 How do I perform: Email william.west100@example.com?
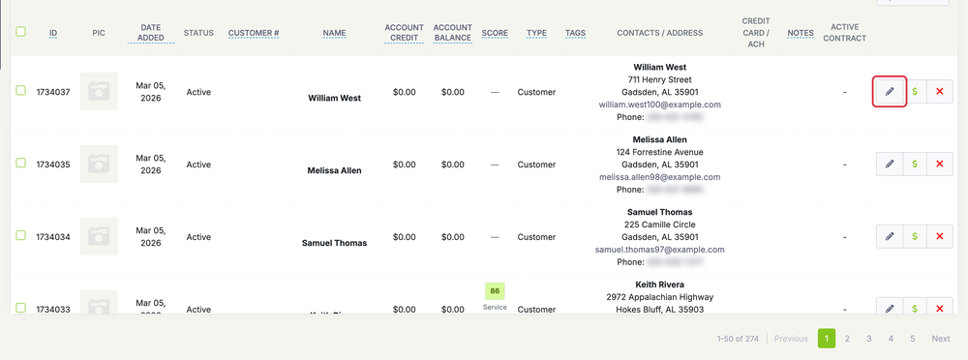pos(659,105)
